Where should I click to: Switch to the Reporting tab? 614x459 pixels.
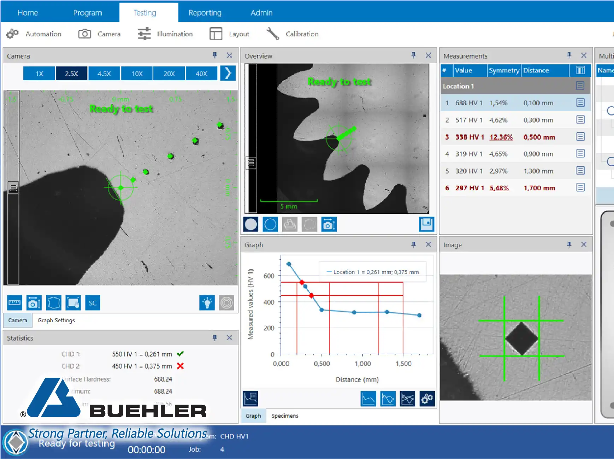coord(205,12)
